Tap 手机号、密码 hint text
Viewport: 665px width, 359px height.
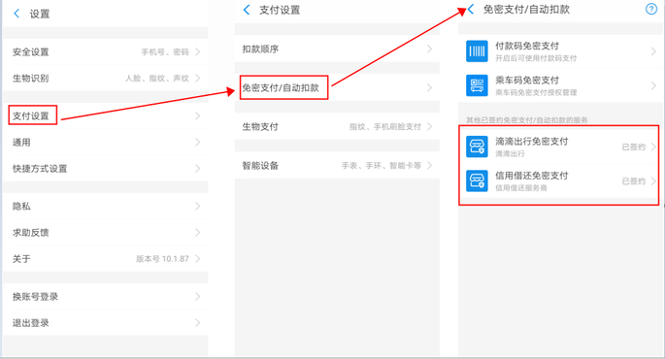[x=165, y=51]
